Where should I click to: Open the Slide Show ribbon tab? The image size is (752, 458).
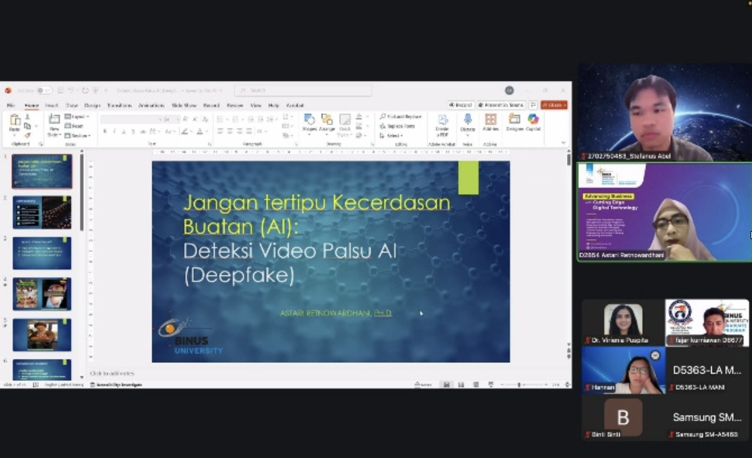click(x=184, y=105)
